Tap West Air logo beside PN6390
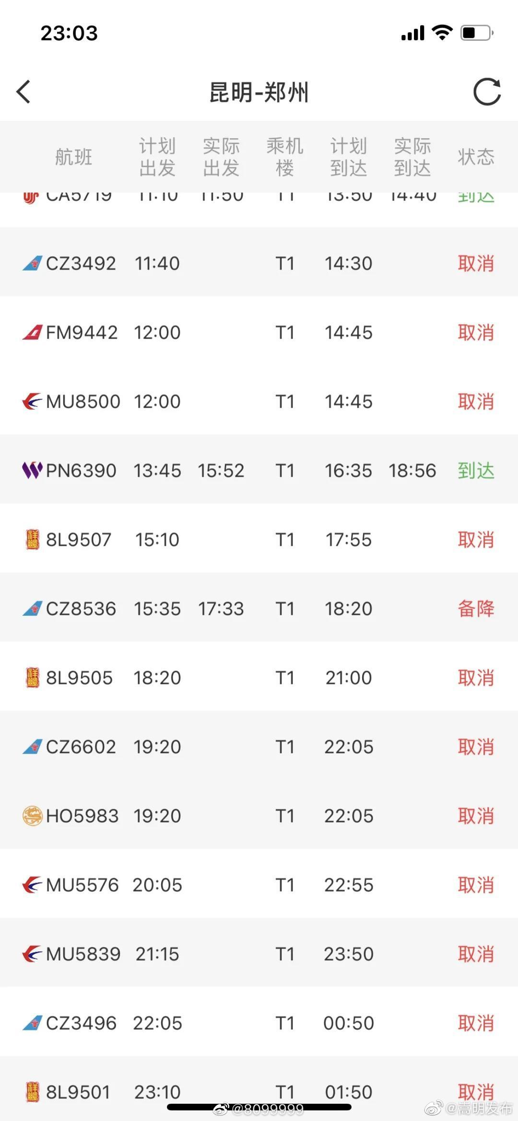This screenshot has height=1121, width=518. [x=33, y=471]
